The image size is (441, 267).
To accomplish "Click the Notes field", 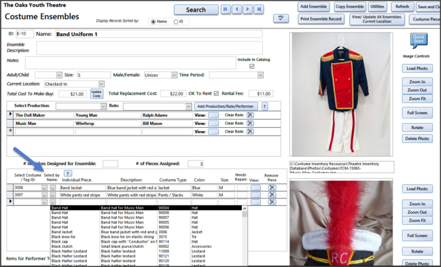I will pos(130,63).
